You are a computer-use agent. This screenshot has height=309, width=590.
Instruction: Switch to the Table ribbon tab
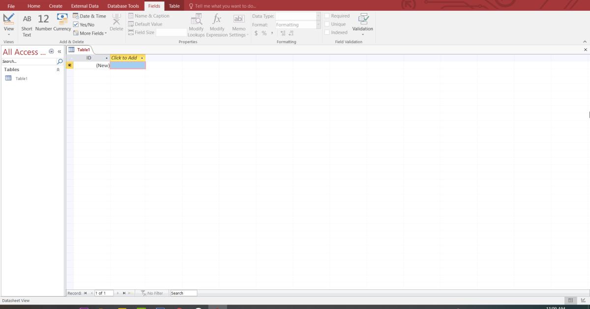[174, 6]
